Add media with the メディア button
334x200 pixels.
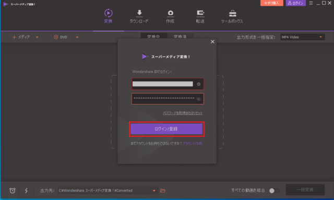point(21,37)
